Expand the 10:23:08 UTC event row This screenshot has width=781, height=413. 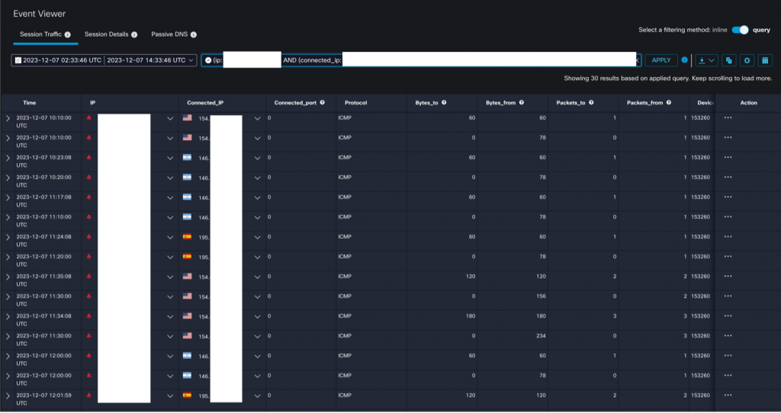coord(8,158)
